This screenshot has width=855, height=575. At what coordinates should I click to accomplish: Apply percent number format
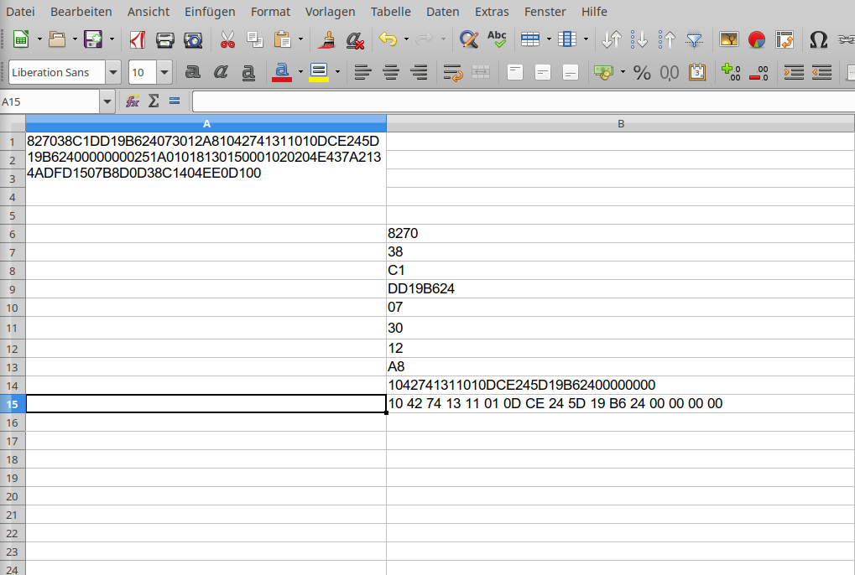[642, 72]
